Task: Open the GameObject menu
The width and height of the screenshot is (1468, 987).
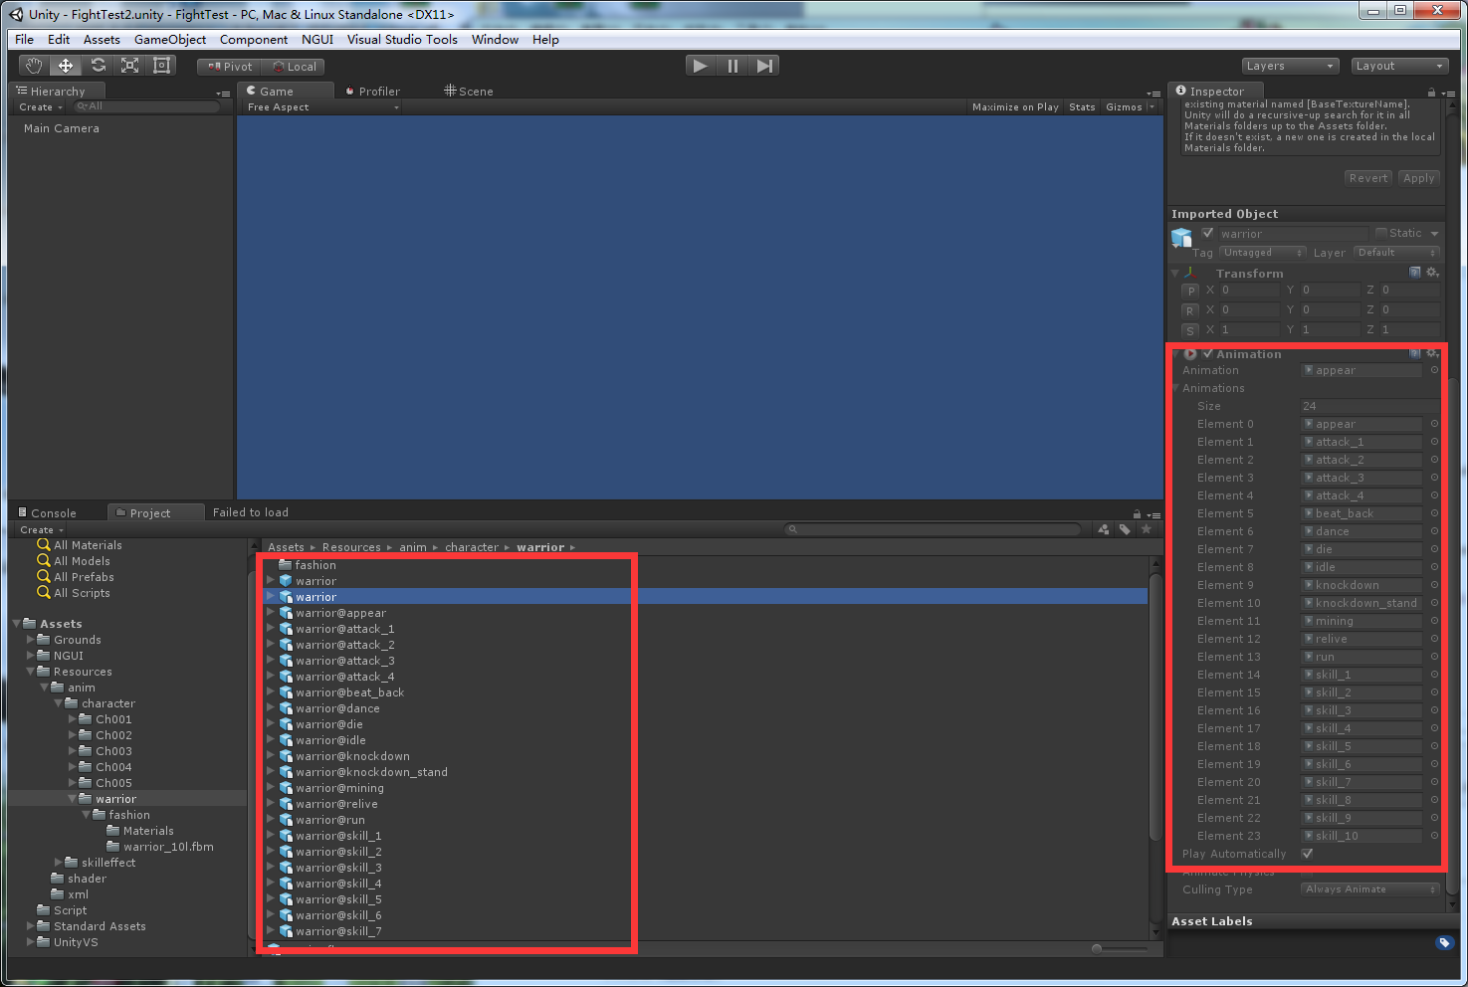Action: click(x=169, y=39)
